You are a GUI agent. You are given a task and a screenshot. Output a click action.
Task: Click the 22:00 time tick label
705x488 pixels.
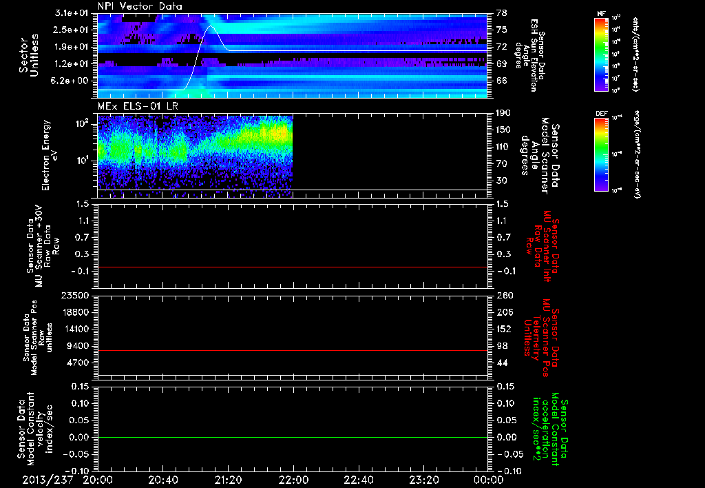click(293, 480)
